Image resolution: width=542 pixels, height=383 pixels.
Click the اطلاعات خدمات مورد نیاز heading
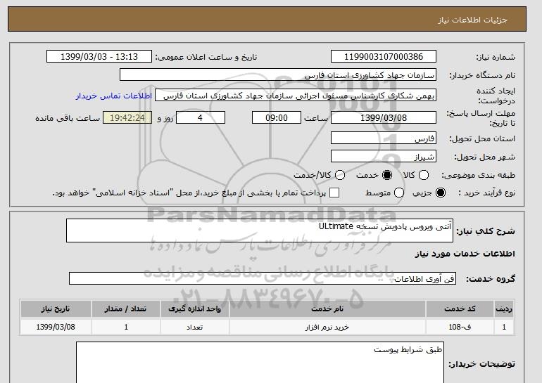465,254
